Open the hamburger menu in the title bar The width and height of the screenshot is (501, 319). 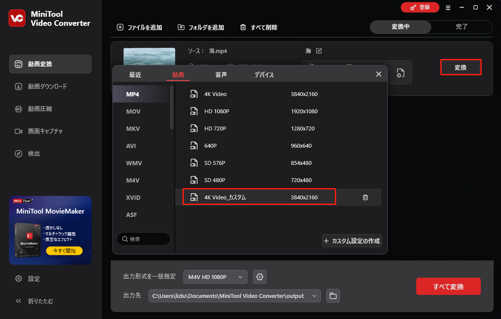448,8
